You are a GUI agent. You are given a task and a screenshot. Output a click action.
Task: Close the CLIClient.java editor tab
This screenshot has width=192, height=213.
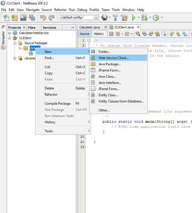click(138, 27)
